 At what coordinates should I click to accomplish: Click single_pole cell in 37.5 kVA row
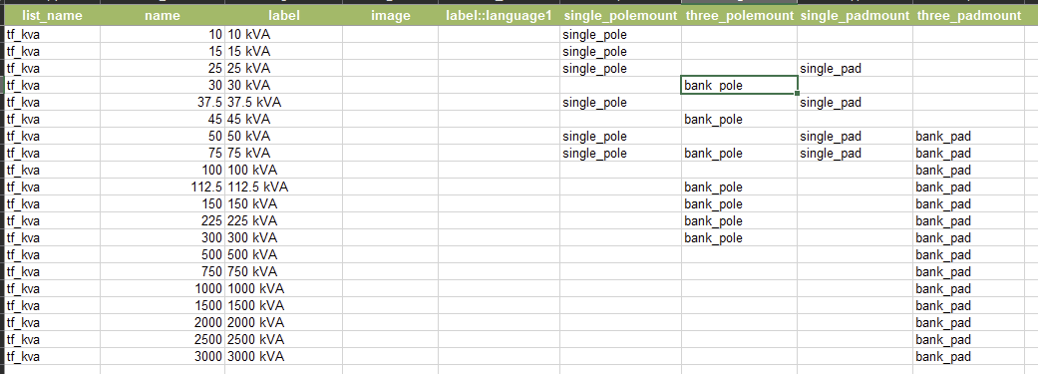[x=620, y=103]
